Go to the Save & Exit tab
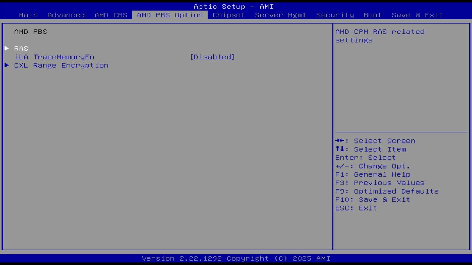 pos(417,15)
